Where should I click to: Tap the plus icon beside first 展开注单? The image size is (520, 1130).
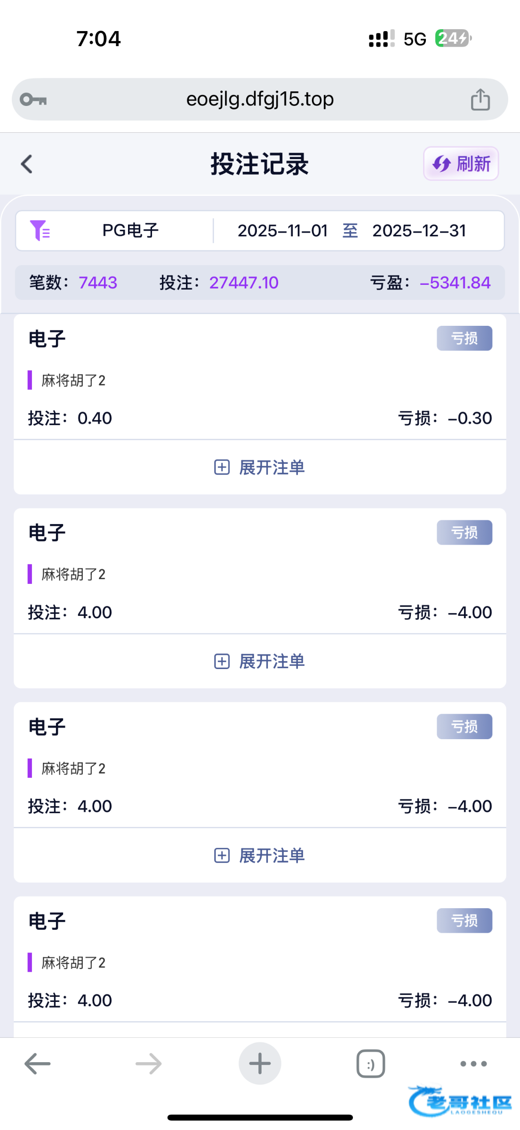pyautogui.click(x=222, y=468)
